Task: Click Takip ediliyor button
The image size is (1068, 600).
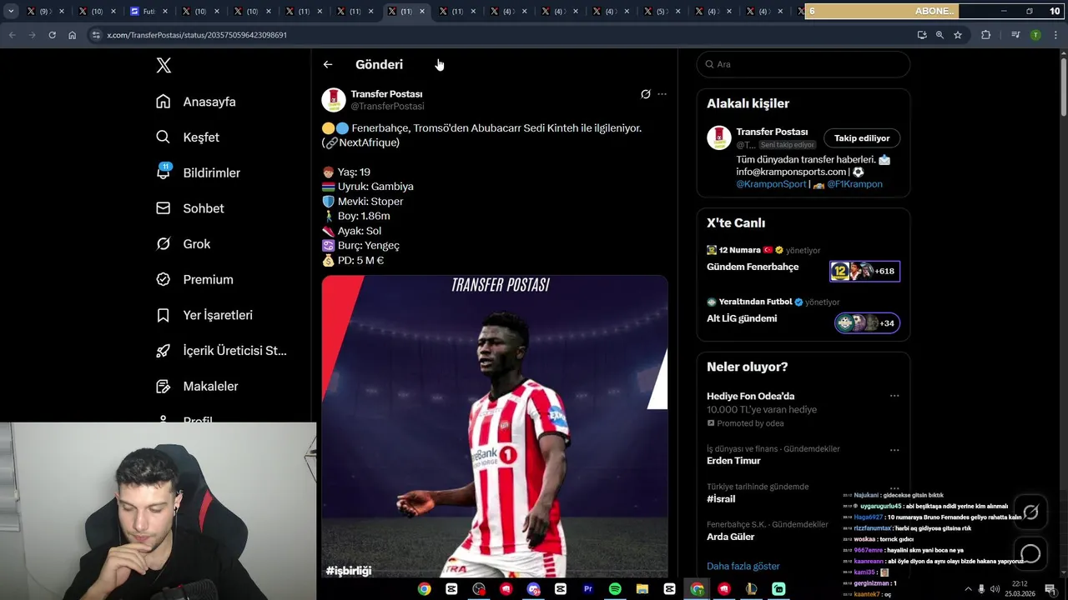Action: click(x=862, y=138)
